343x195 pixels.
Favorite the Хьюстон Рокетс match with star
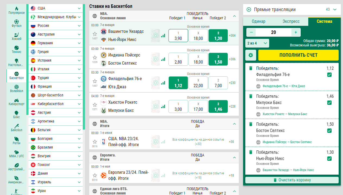(x=95, y=105)
